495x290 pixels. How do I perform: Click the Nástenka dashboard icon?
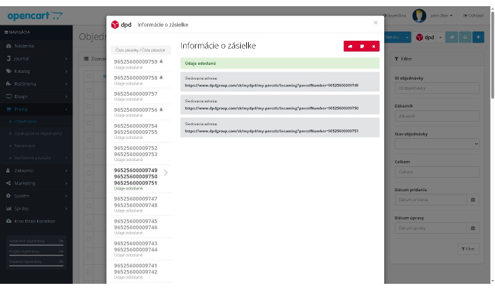point(9,46)
